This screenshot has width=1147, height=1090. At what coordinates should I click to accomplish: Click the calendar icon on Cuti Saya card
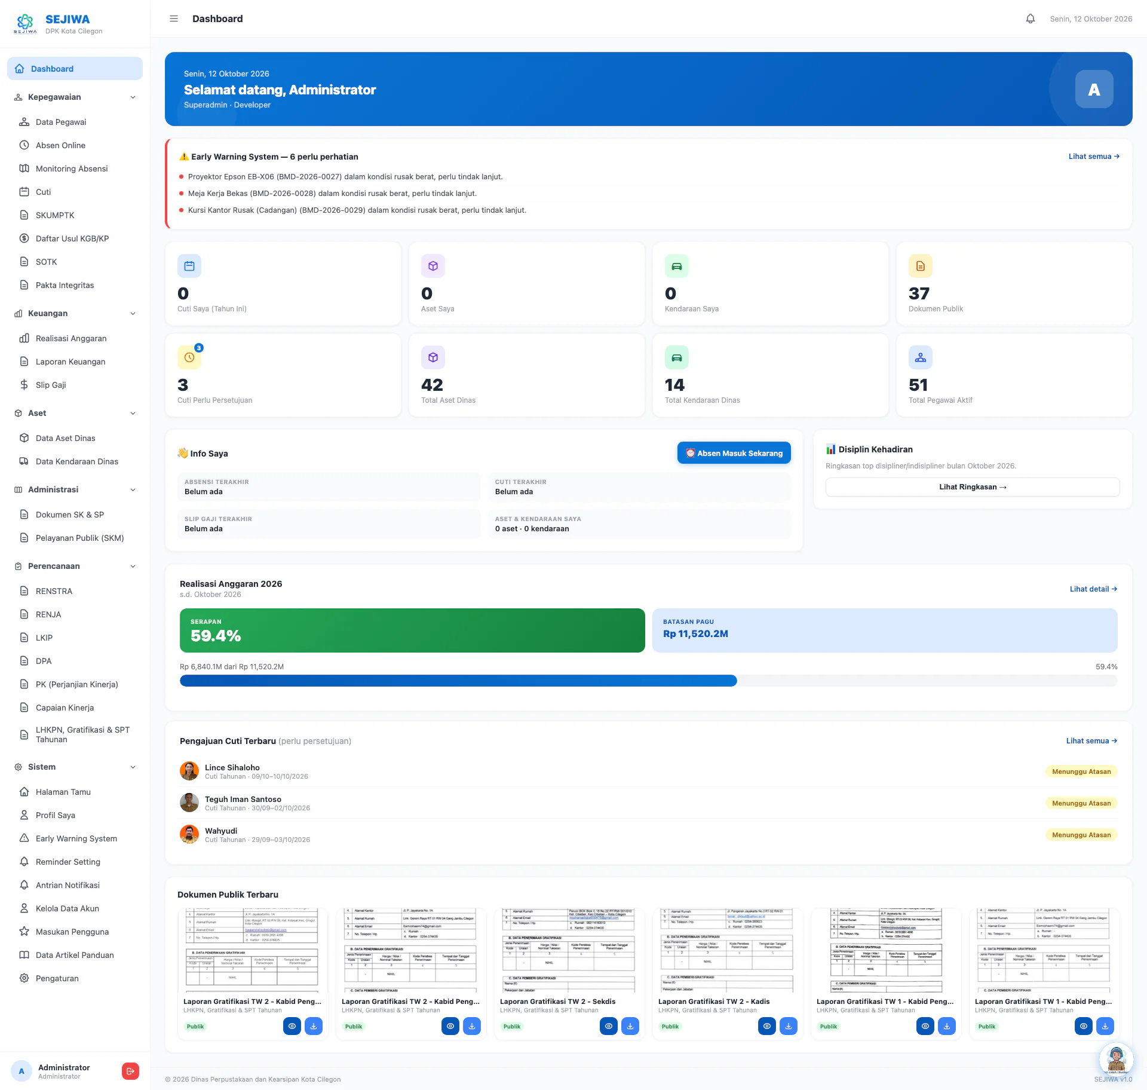coord(189,266)
